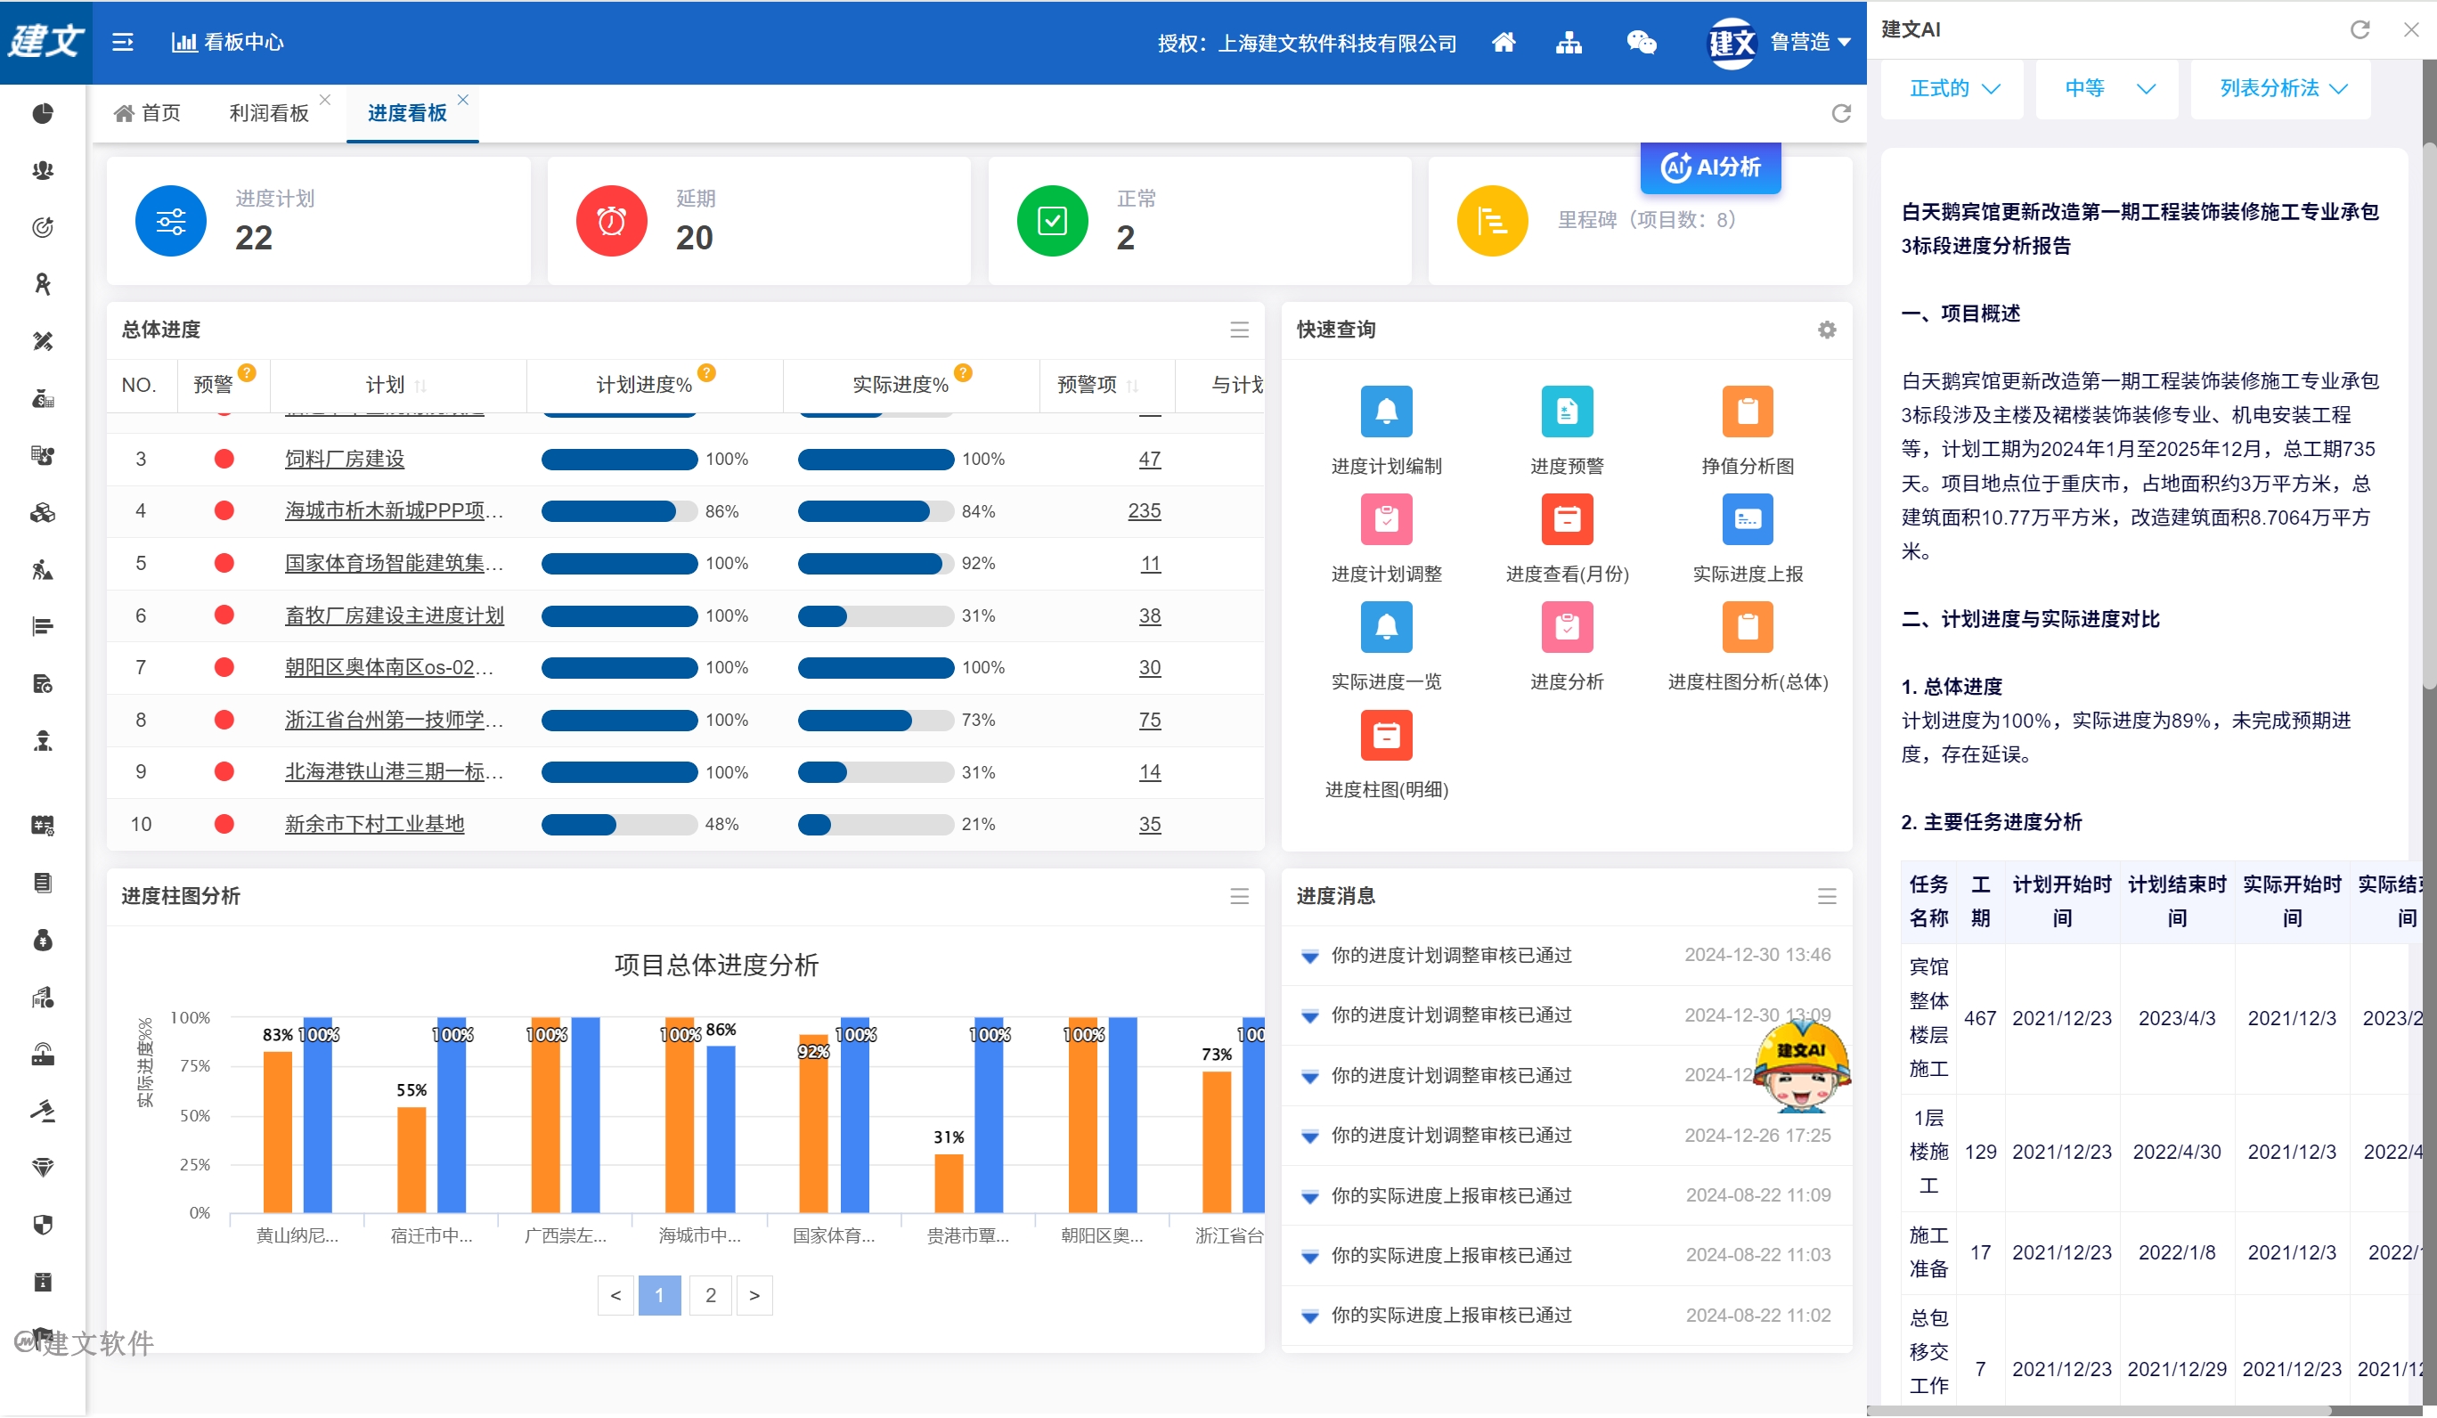Open project link 新余市下村工业基地
Image resolution: width=2437 pixels, height=1418 pixels.
(374, 824)
